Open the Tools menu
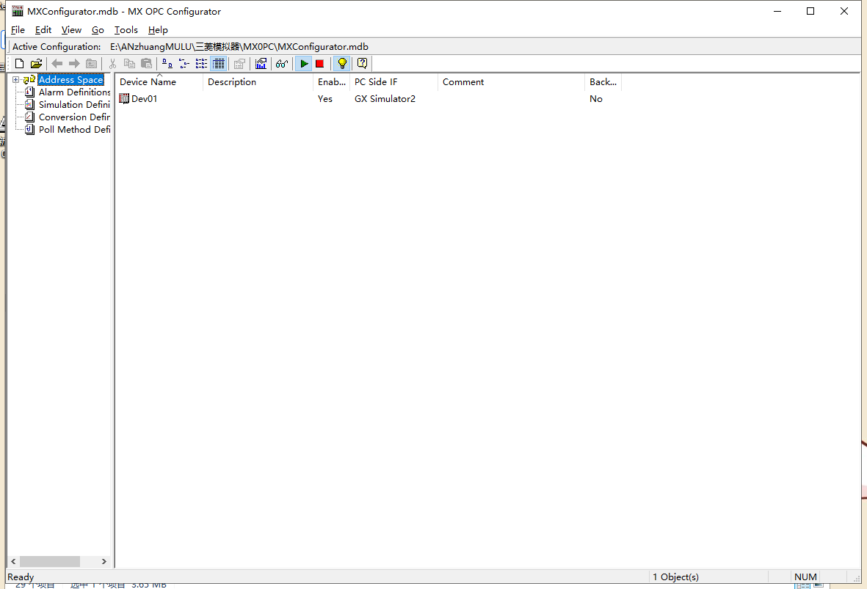The image size is (867, 589). click(126, 30)
